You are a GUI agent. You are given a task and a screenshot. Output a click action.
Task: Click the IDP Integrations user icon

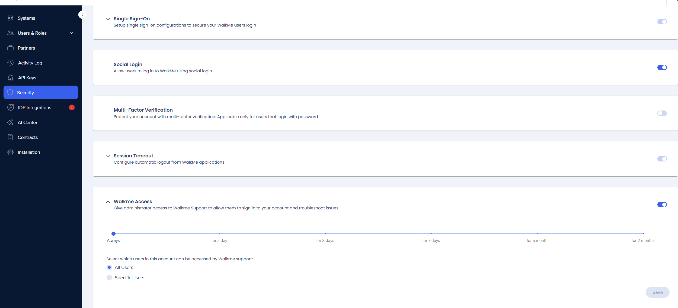click(10, 108)
